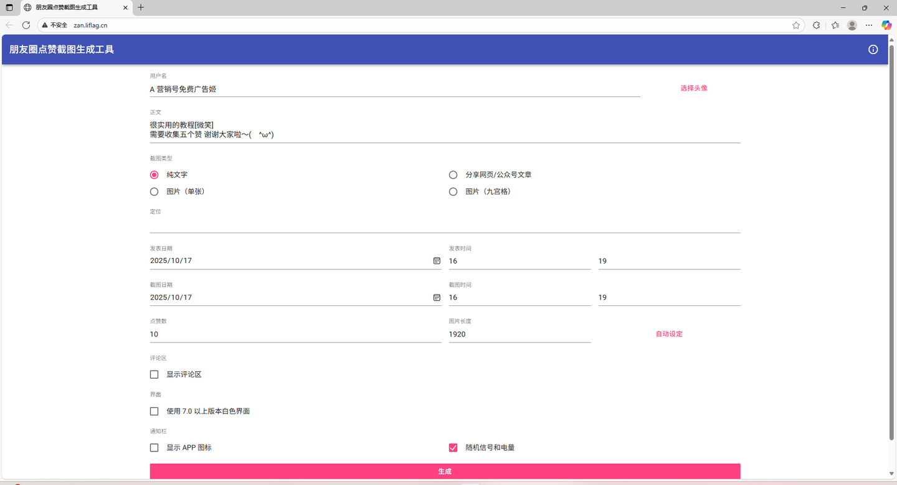Click the 点赞数 input field
897x485 pixels.
point(295,335)
